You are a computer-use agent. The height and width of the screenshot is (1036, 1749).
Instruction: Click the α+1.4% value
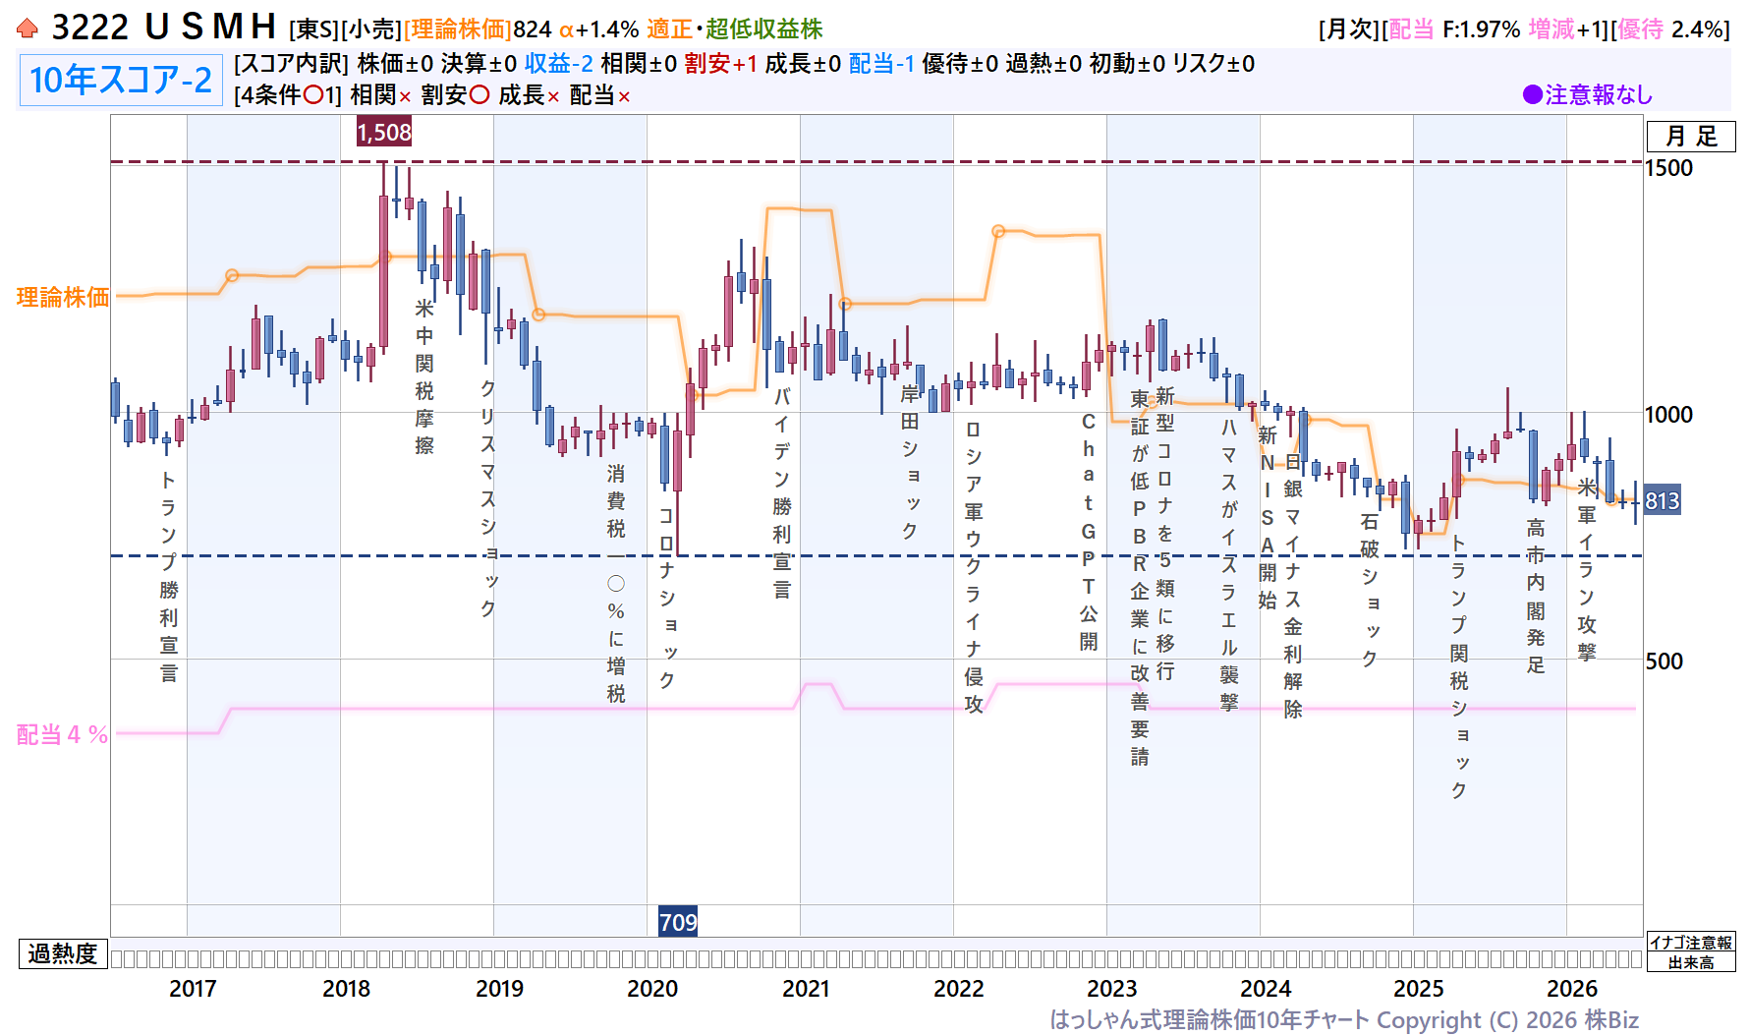[598, 29]
